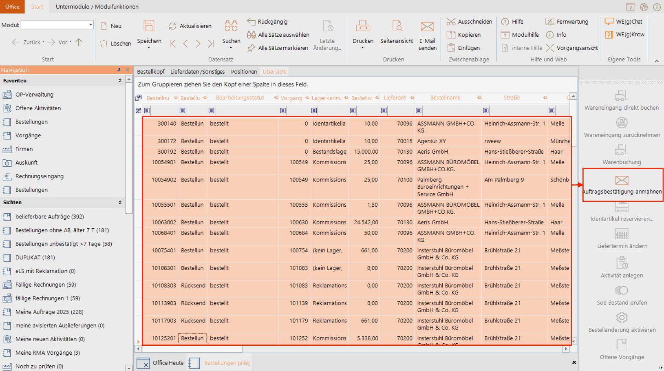Click Wareneingang direkt buchen

[x=621, y=100]
